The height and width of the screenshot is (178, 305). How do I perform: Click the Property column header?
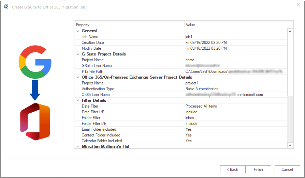click(x=130, y=25)
